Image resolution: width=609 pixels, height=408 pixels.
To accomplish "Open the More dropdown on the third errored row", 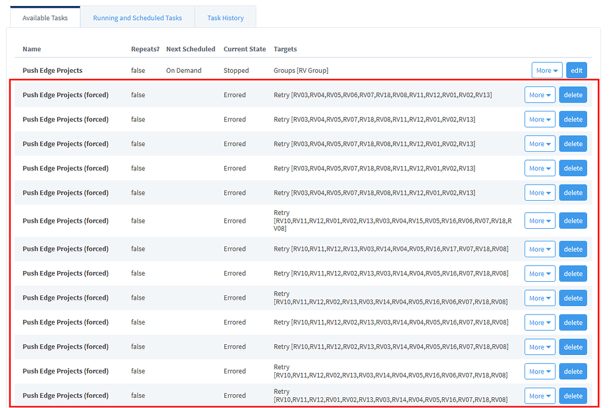I will pyautogui.click(x=539, y=143).
